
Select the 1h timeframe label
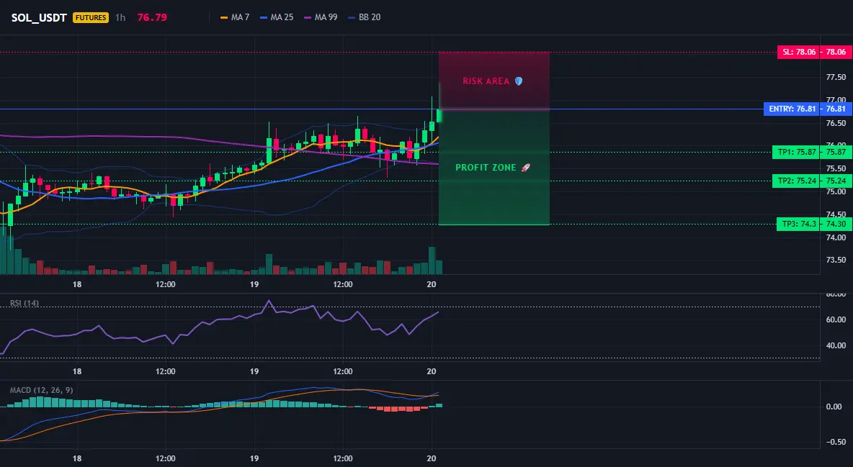pyautogui.click(x=120, y=17)
